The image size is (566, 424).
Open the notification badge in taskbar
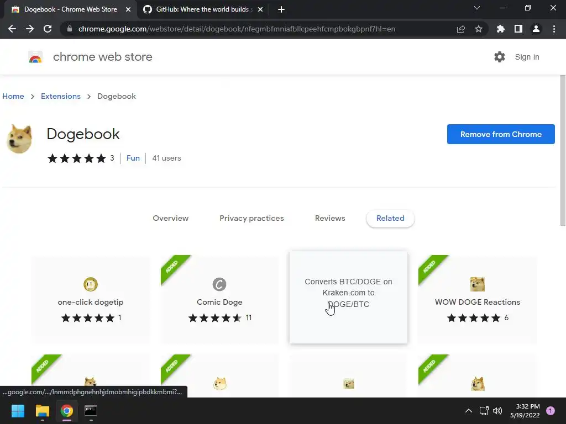(551, 411)
